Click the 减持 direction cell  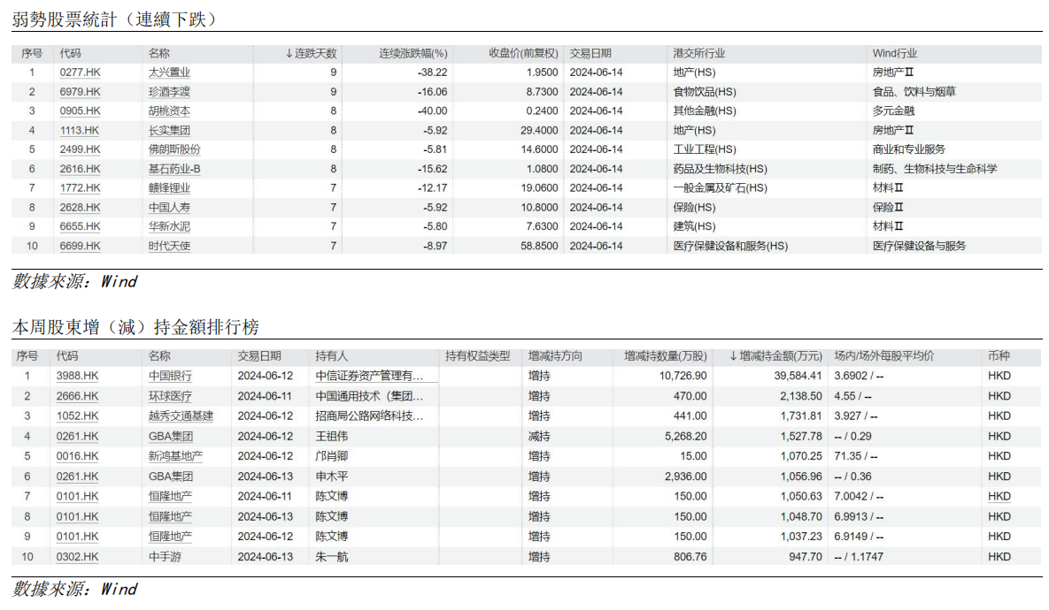[x=538, y=437]
